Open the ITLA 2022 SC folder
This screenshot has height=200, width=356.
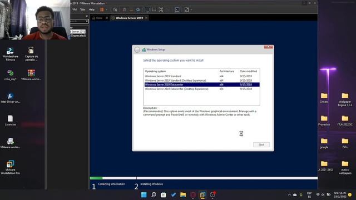click(345, 121)
